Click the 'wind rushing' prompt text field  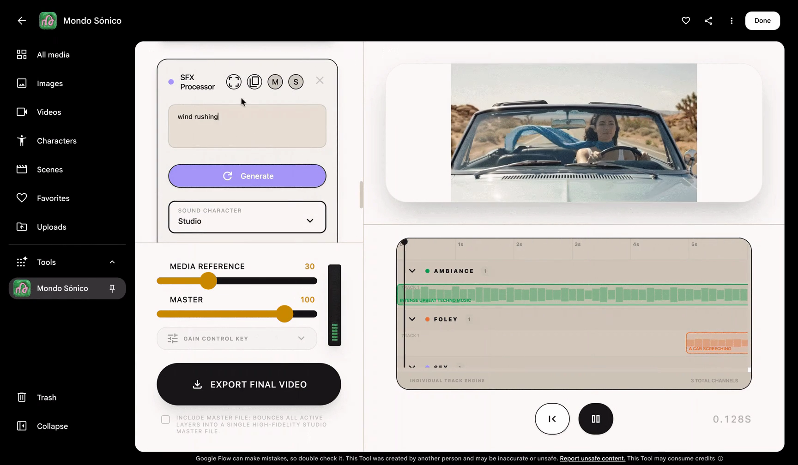coord(247,126)
